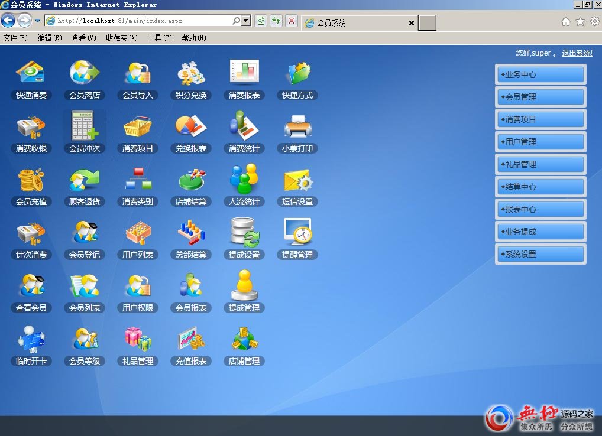Expand the 消费项目 sidebar section
The width and height of the screenshot is (602, 436).
pos(540,119)
